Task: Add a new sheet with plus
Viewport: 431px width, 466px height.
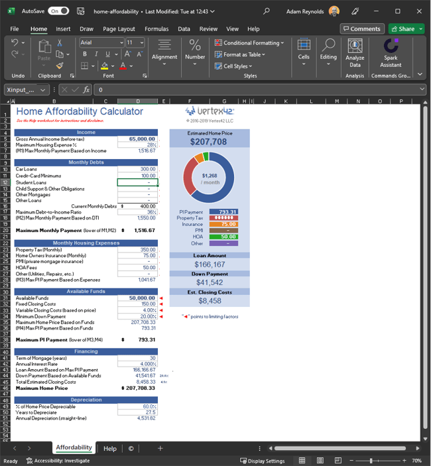Action: coord(160,448)
